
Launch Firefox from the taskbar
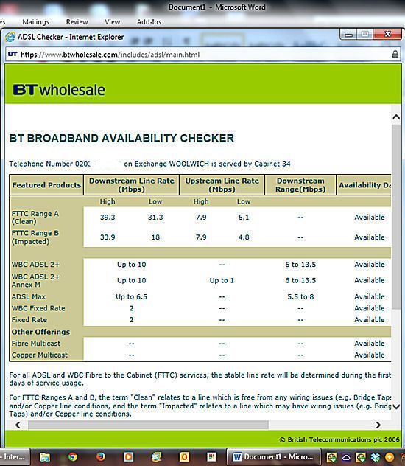(x=101, y=456)
